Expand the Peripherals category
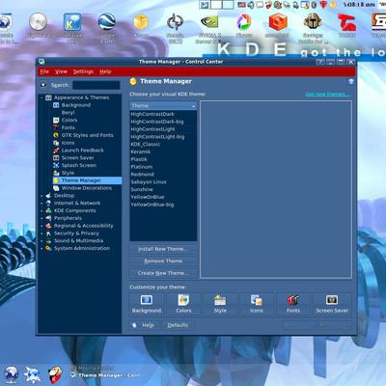Screen dimensions: 386x386 tap(41, 218)
